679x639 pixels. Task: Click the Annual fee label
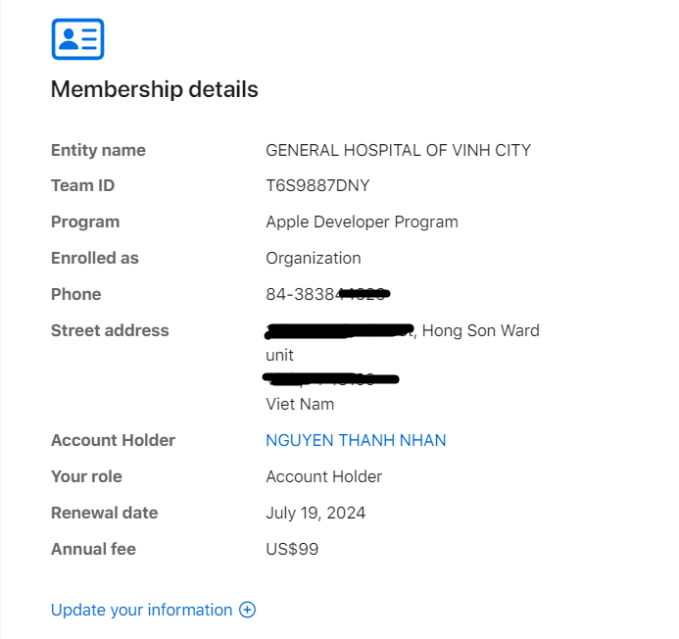(93, 549)
